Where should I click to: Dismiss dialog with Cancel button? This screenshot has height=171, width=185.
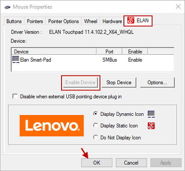(131, 163)
